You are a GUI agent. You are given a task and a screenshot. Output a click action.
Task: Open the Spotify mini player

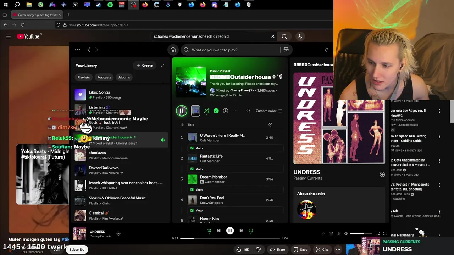pos(377,234)
